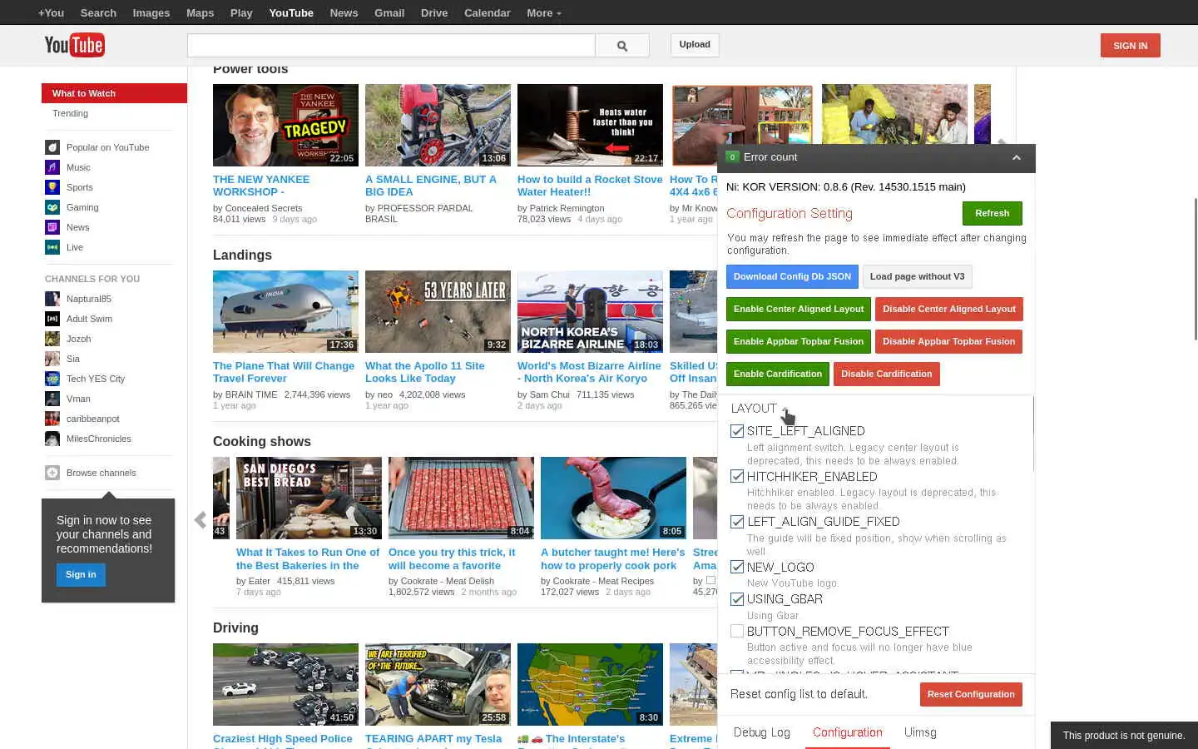The height and width of the screenshot is (749, 1198).
Task: Click the Music category icon
Action: [52, 167]
